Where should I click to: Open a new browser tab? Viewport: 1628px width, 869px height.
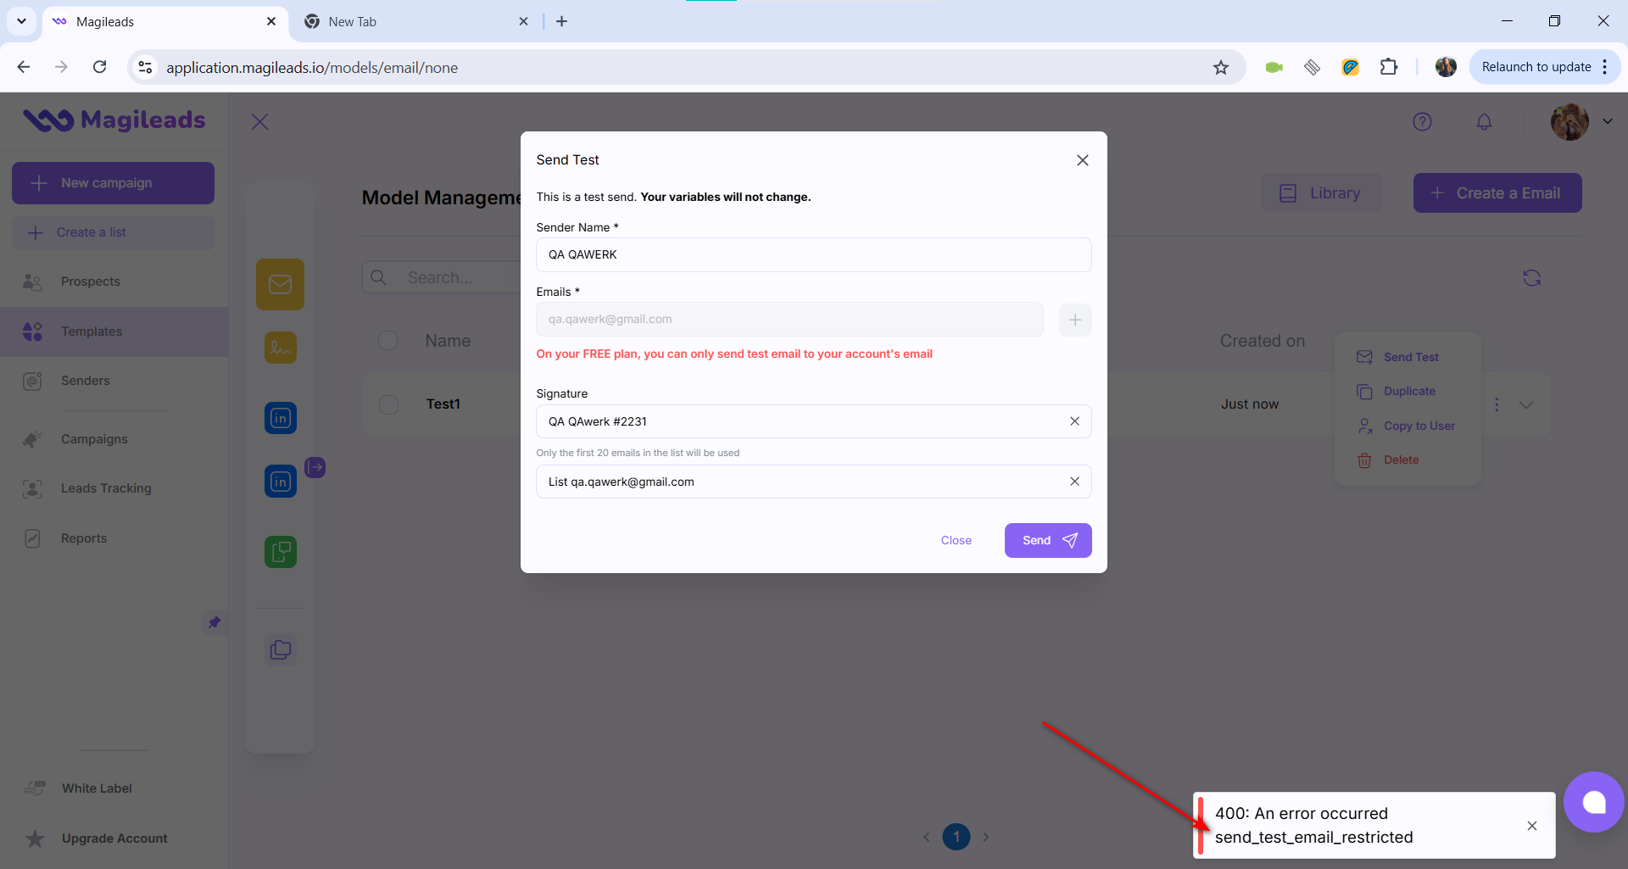point(561,22)
